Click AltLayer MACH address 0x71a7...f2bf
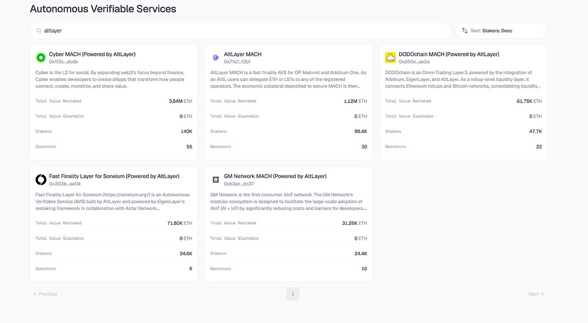 pos(237,61)
